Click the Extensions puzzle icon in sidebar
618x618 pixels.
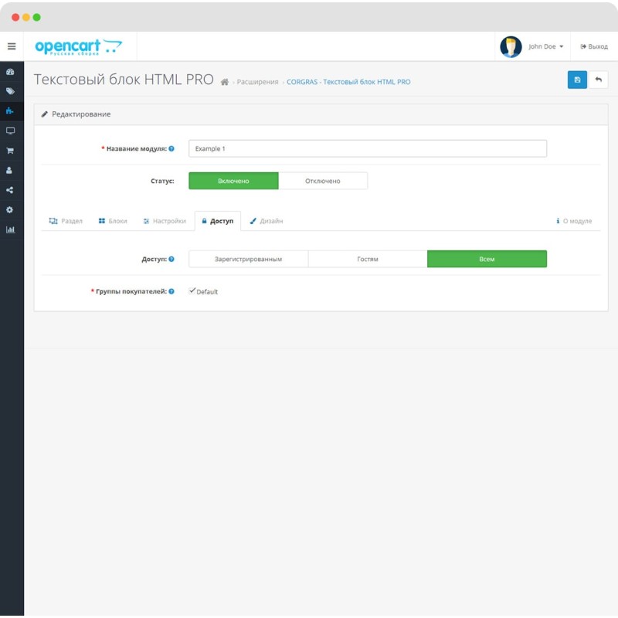[x=11, y=110]
